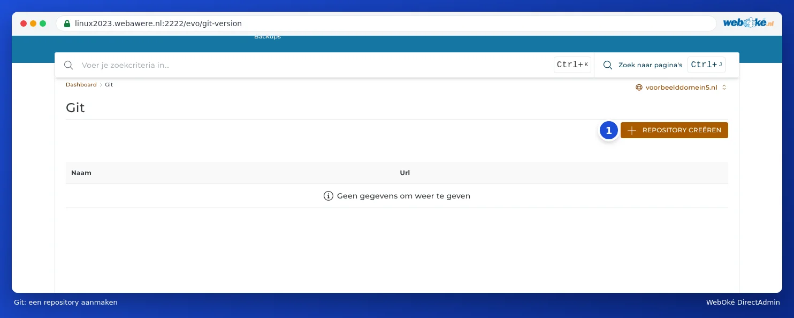Maximize the window with the green button

coord(43,23)
